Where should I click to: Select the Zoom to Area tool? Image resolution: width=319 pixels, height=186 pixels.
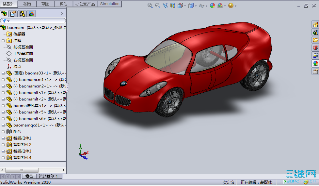point(157,6)
